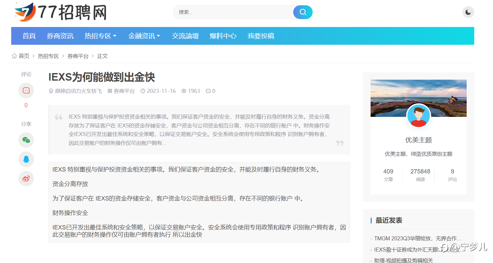This screenshot has height=263, width=493.
Task: Expand the 热招专区 dropdown menu
Action: 101,36
